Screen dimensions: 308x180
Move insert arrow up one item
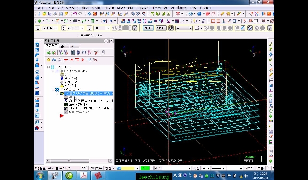[72, 60]
